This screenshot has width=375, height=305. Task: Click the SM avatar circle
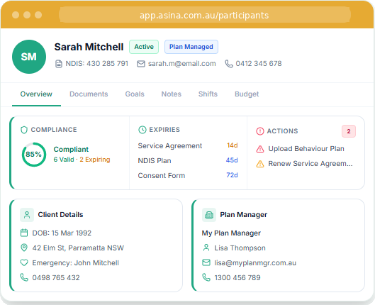29,57
